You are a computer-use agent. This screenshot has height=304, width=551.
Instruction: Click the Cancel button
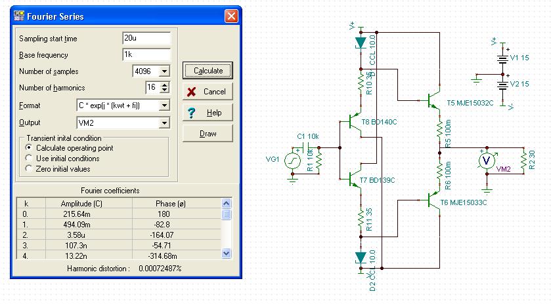208,92
